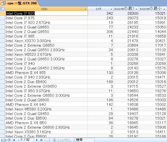The width and height of the screenshot is (167, 142).
Task: Click cell 'Intel Xeon X3380 3.16GHz'
Action: pos(46,132)
